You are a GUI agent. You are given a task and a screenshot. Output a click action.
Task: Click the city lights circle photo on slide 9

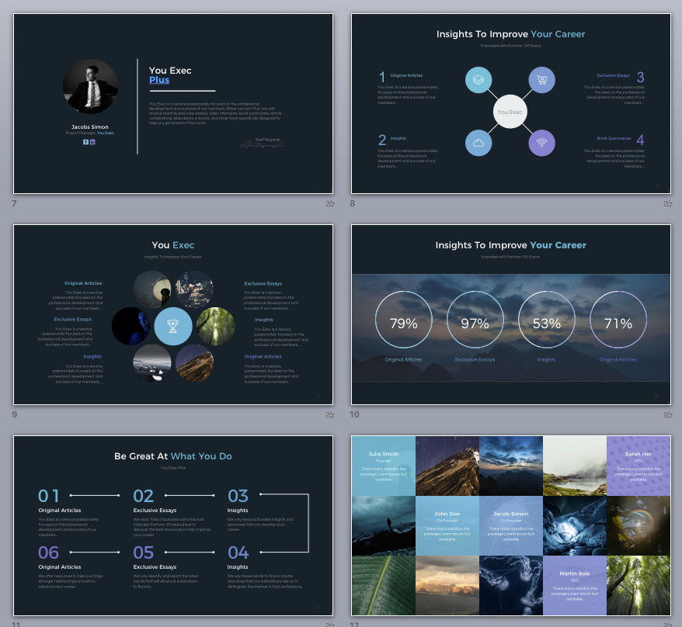point(194,289)
